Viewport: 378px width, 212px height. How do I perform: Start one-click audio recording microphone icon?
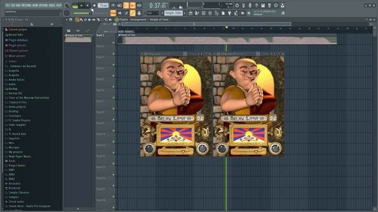point(250,5)
